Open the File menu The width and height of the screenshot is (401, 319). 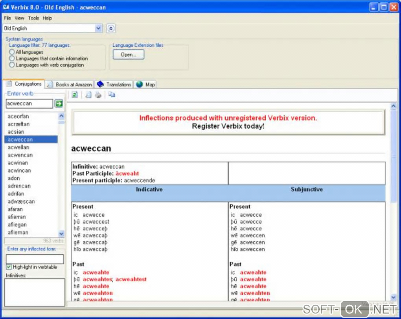[x=7, y=18]
